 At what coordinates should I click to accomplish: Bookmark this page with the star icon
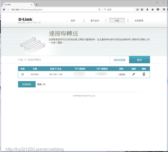tap(138, 9)
